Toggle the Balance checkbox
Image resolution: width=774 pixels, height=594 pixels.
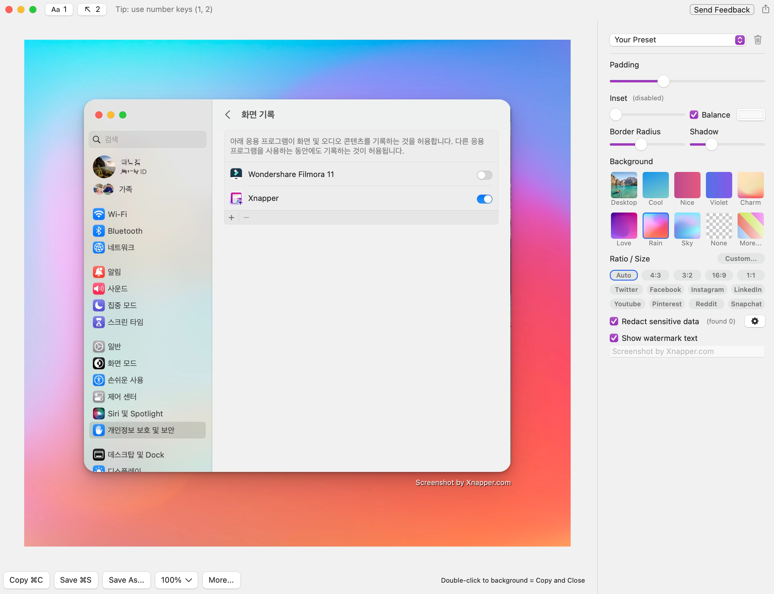(x=694, y=115)
